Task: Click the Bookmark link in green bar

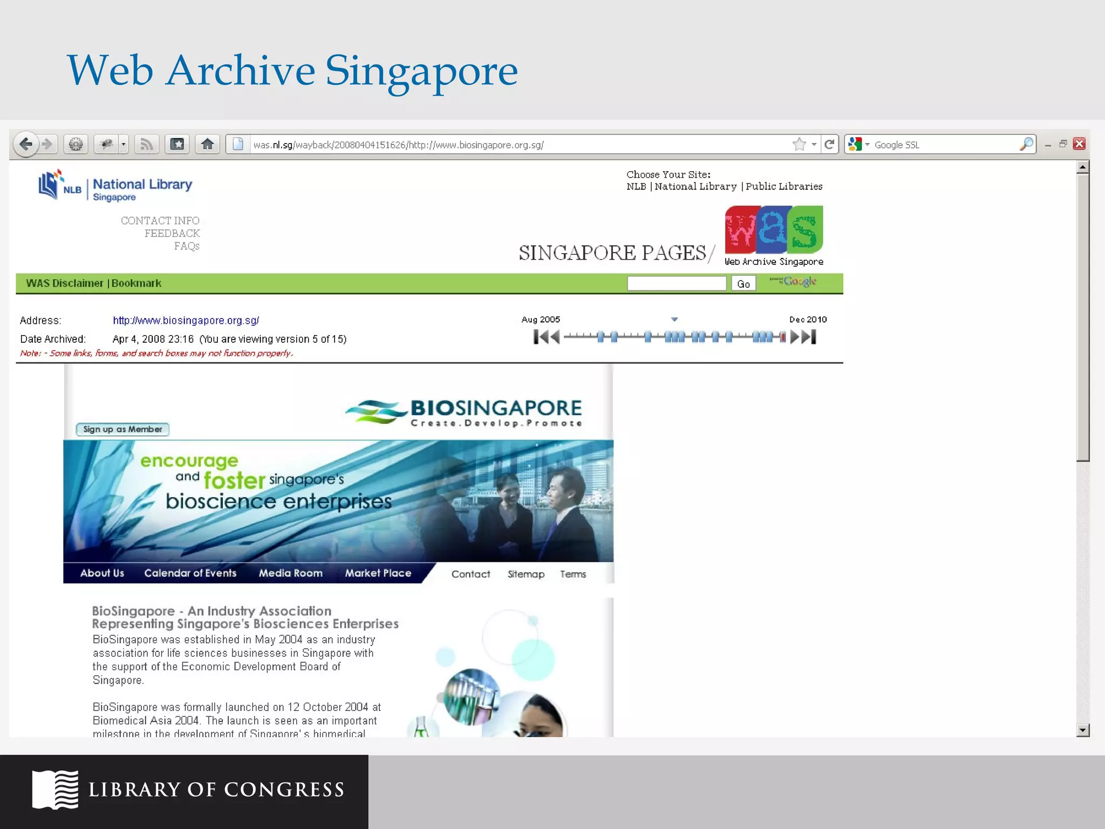Action: pos(137,283)
